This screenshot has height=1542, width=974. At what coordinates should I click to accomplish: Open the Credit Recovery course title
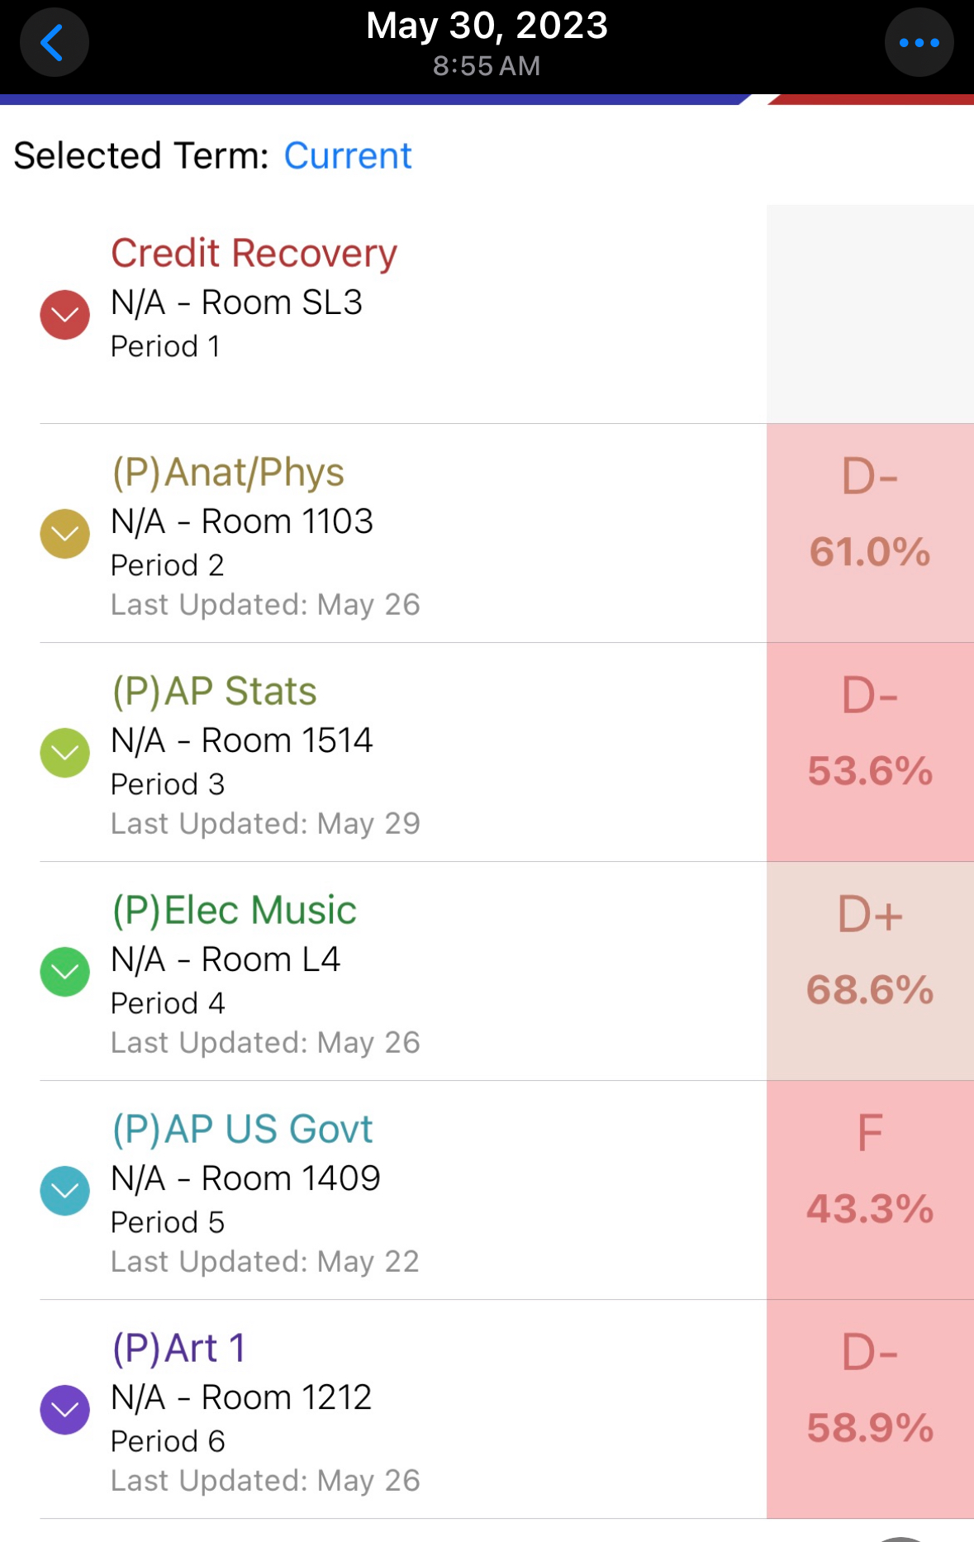coord(254,254)
